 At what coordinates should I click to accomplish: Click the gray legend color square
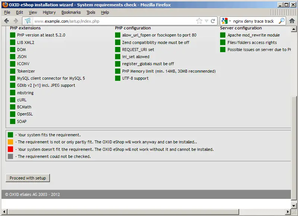pyautogui.click(x=10, y=156)
